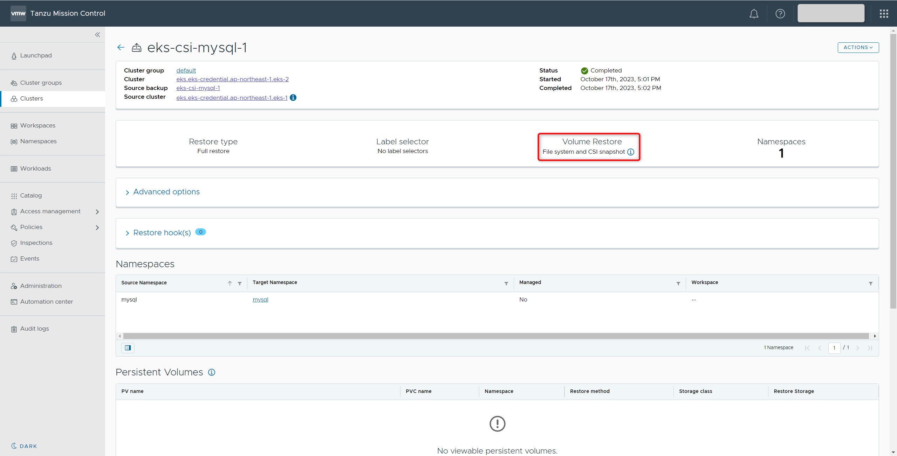
Task: Expand the Restore hook(s) section
Action: point(162,233)
